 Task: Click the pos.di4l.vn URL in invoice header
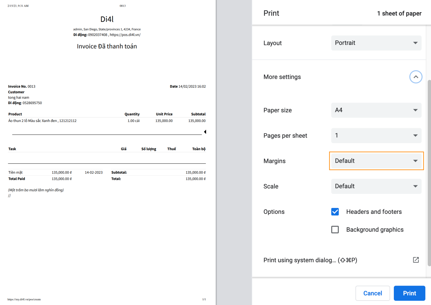click(125, 35)
